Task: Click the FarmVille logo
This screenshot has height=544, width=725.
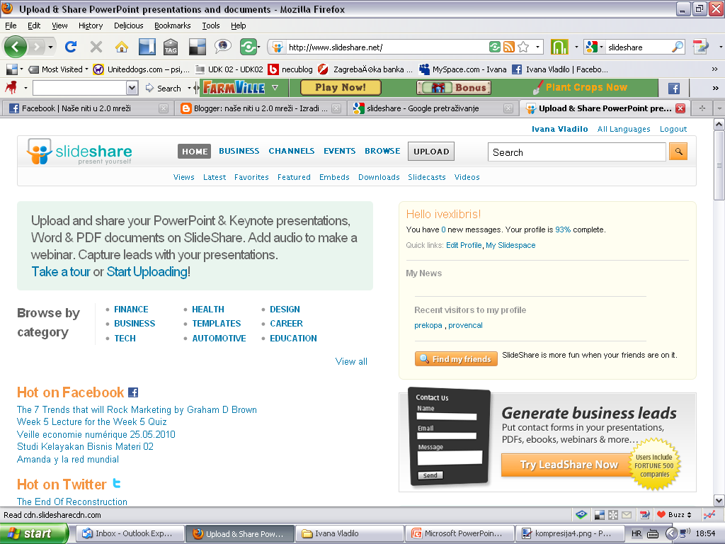Action: (234, 87)
